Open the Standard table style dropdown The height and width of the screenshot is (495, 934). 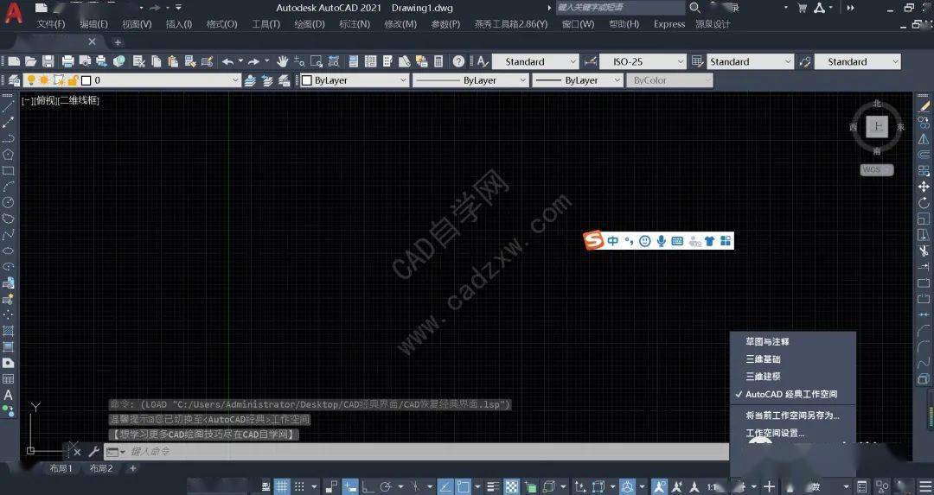point(750,61)
